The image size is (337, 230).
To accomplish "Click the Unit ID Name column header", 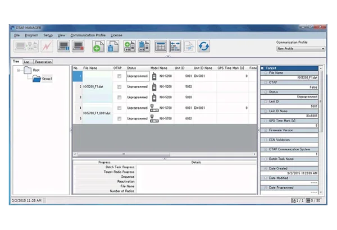I will pos(205,68).
